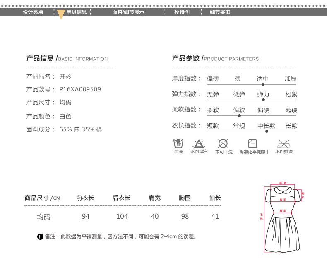This screenshot has height=258, width=327.
Task: Open the 设计亮点 tab
Action: coord(33,12)
